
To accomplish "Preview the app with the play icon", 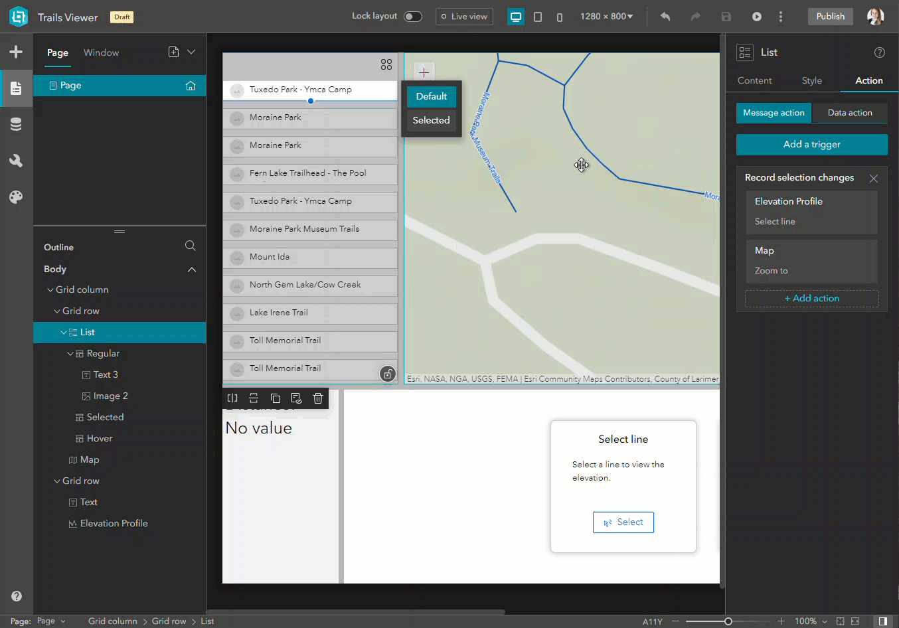I will pyautogui.click(x=756, y=17).
